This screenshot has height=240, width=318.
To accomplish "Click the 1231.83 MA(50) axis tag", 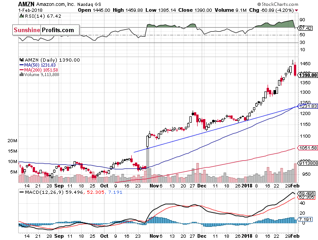I will (x=308, y=106).
